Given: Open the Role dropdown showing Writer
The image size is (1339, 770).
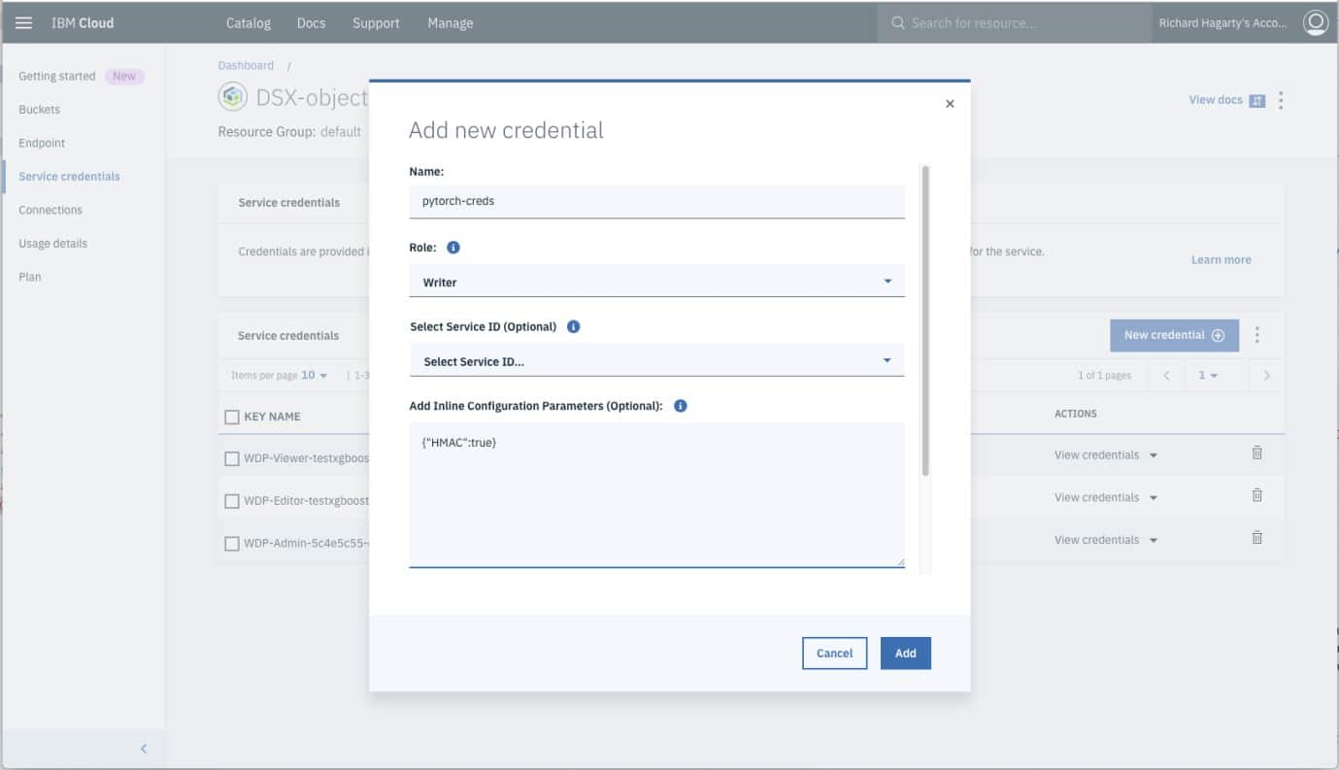Looking at the screenshot, I should tap(656, 282).
